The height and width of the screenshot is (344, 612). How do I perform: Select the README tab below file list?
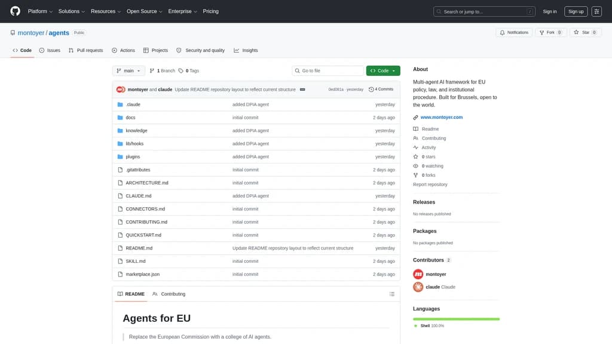pyautogui.click(x=131, y=294)
